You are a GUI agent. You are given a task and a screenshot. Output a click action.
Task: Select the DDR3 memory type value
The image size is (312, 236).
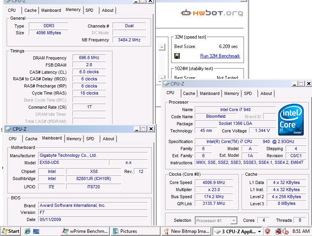click(x=49, y=26)
